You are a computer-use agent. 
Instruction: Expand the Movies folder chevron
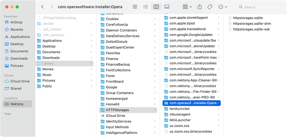point(91,69)
